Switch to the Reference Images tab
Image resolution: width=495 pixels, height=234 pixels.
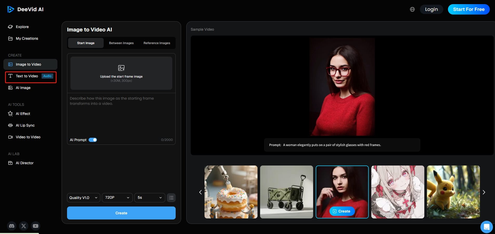click(x=157, y=43)
